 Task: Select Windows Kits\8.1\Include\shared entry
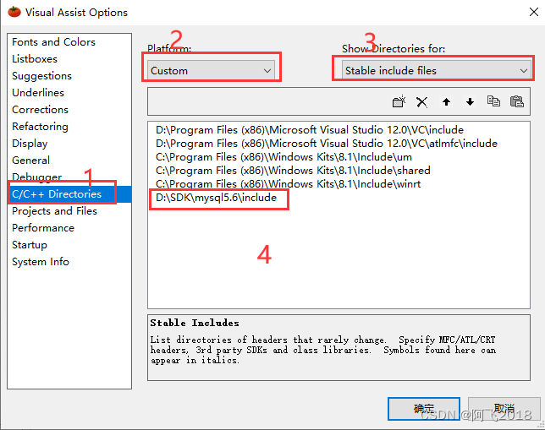(293, 171)
